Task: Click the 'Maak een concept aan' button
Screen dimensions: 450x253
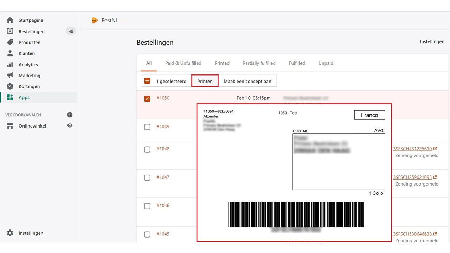Action: coord(247,81)
